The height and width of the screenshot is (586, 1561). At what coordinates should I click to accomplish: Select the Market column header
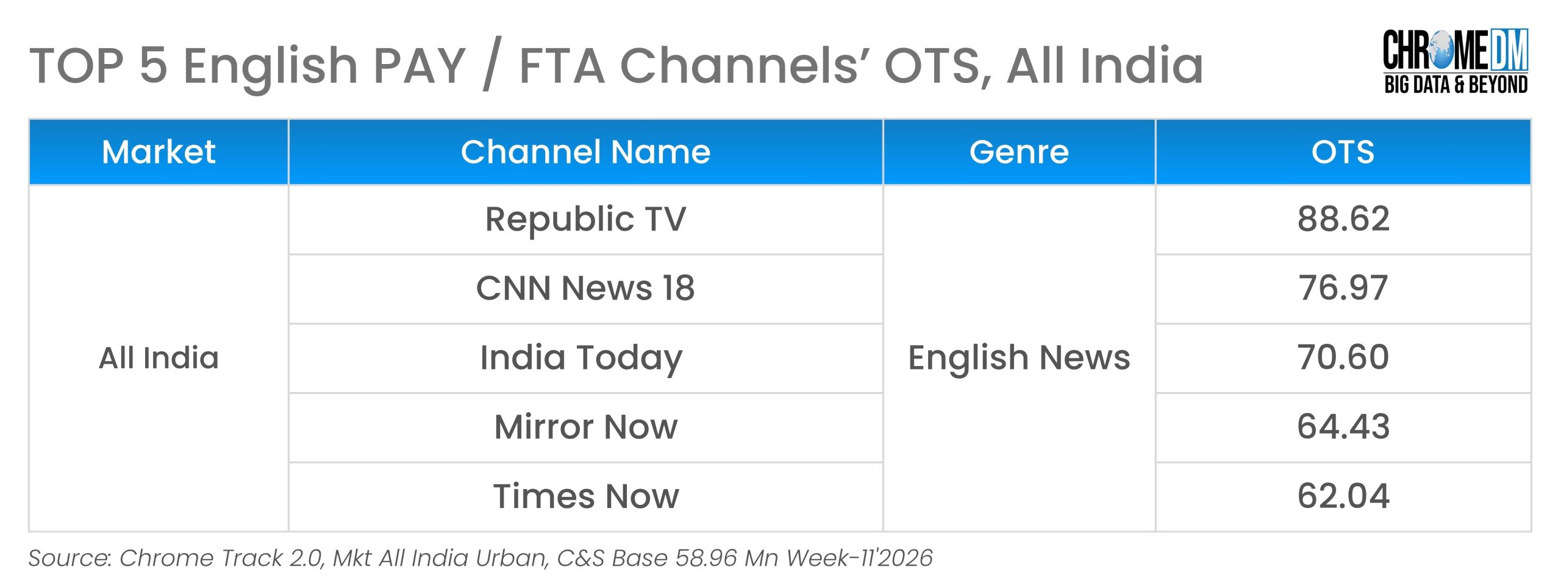(x=159, y=152)
